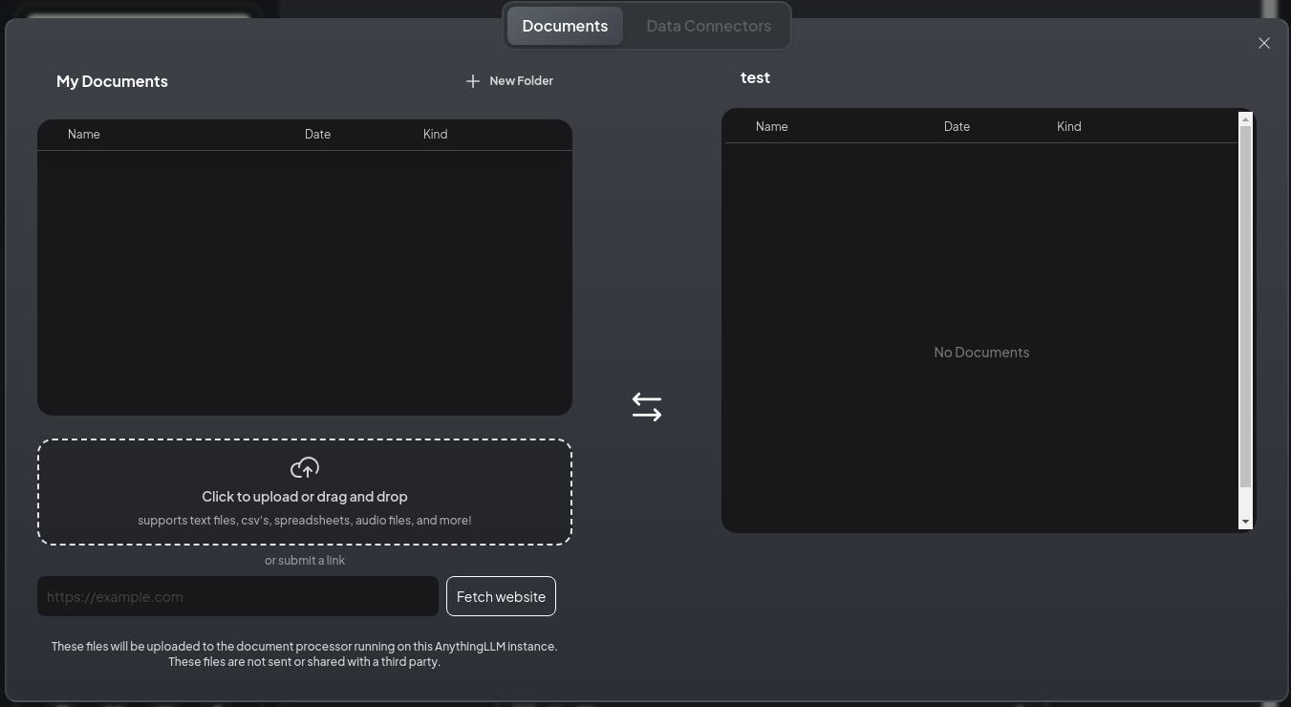Click the Fetch website button
This screenshot has width=1291, height=707.
(x=501, y=596)
